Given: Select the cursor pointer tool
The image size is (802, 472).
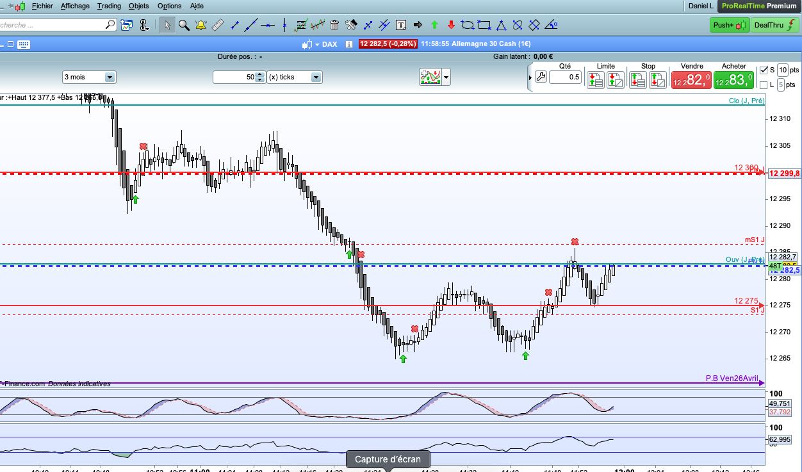Looking at the screenshot, I should (x=167, y=26).
